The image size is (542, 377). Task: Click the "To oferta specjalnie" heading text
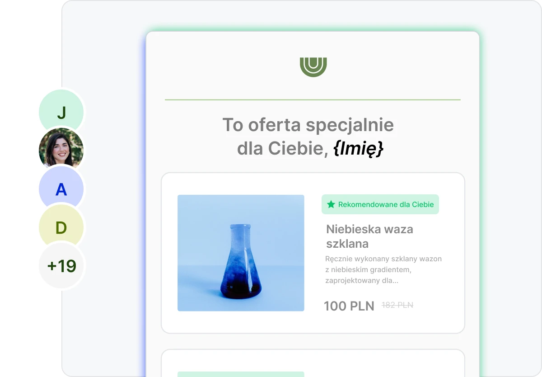tap(308, 125)
